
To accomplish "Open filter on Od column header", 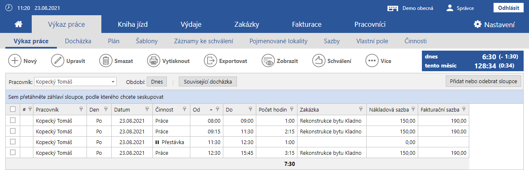I will [x=217, y=109].
